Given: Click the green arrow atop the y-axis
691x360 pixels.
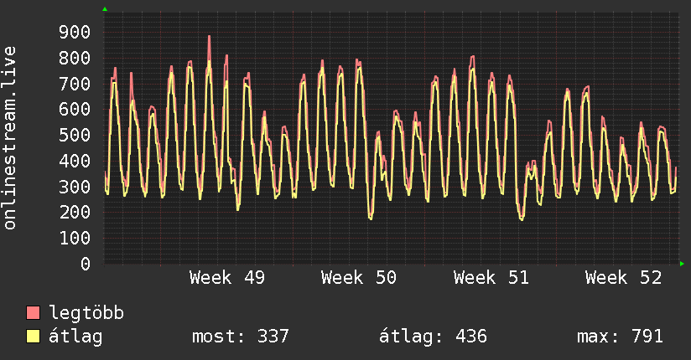Looking at the screenshot, I should point(105,9).
